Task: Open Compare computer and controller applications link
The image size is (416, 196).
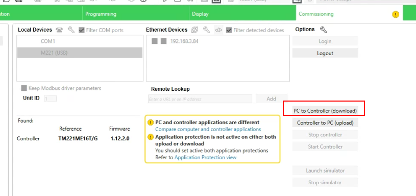Action: click(208, 130)
